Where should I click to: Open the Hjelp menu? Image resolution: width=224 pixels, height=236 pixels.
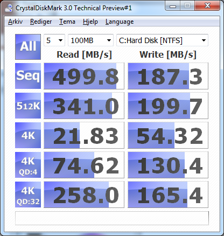pos(90,22)
